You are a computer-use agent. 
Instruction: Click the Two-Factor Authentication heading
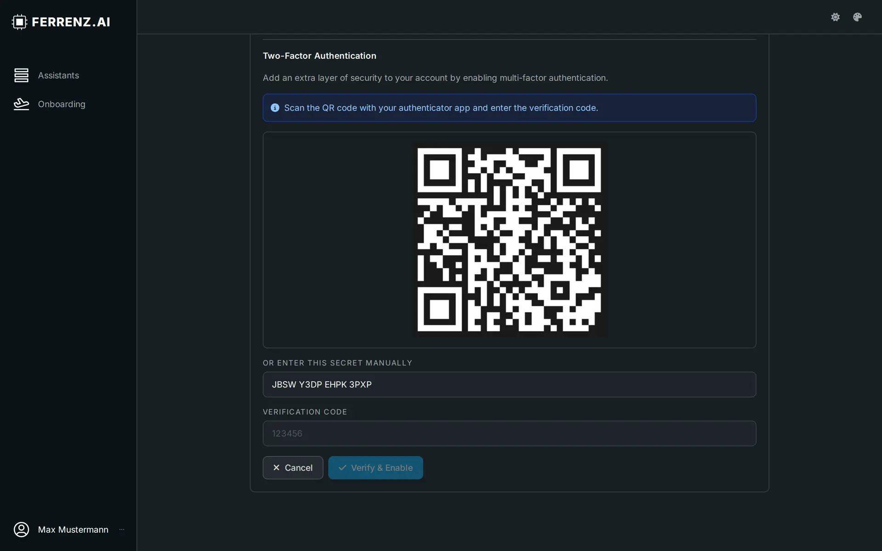pos(319,56)
